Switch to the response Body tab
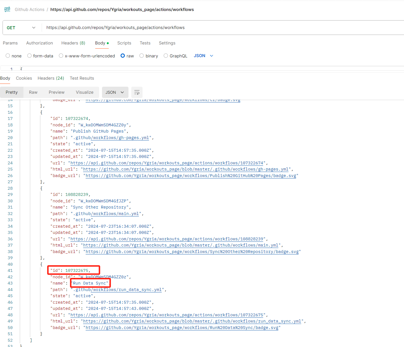This screenshot has width=404, height=347. point(5,78)
